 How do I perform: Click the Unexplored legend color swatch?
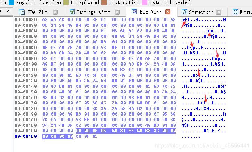pyautogui.click(x=66, y=2)
